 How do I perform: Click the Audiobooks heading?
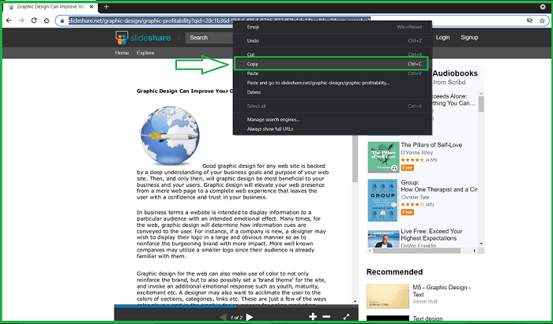click(455, 73)
